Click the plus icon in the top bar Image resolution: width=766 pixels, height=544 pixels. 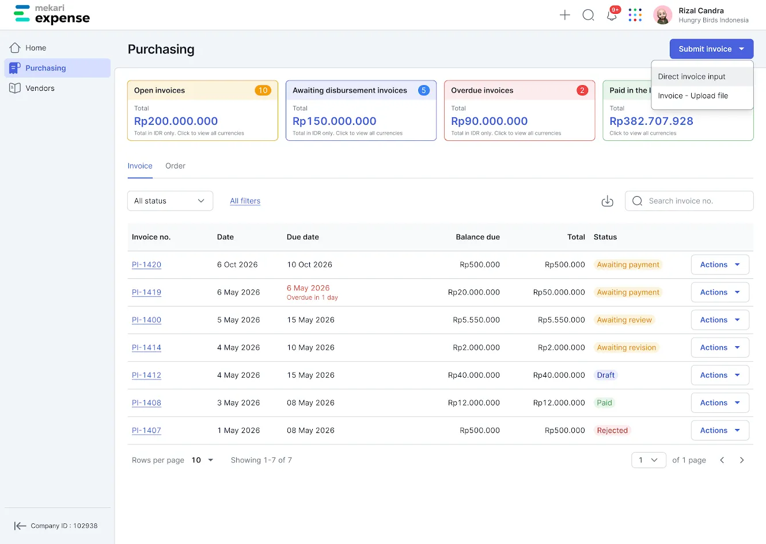click(x=564, y=15)
